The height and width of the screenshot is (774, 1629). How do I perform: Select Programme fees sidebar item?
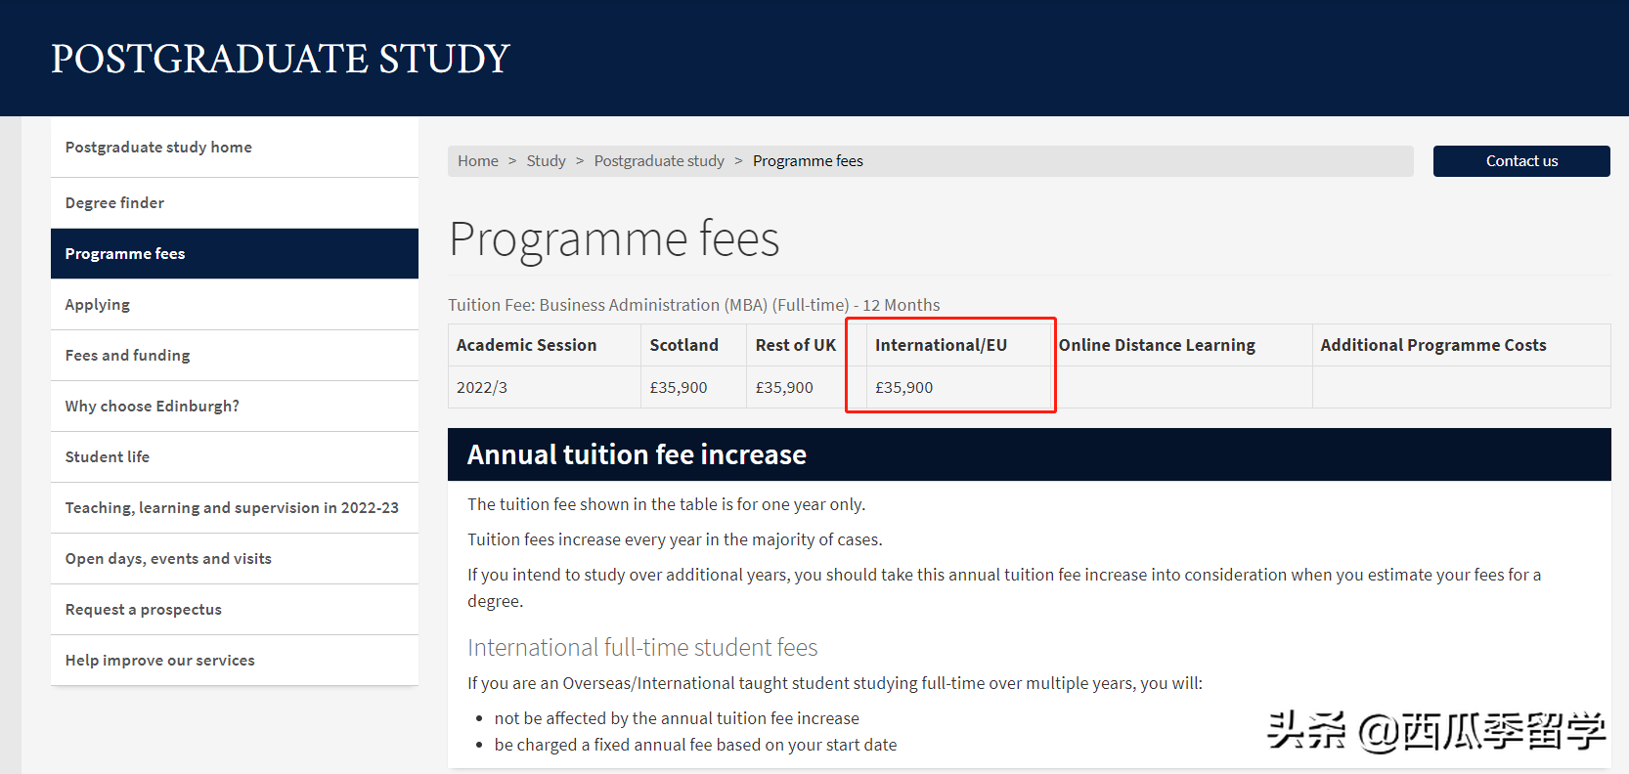[125, 254]
